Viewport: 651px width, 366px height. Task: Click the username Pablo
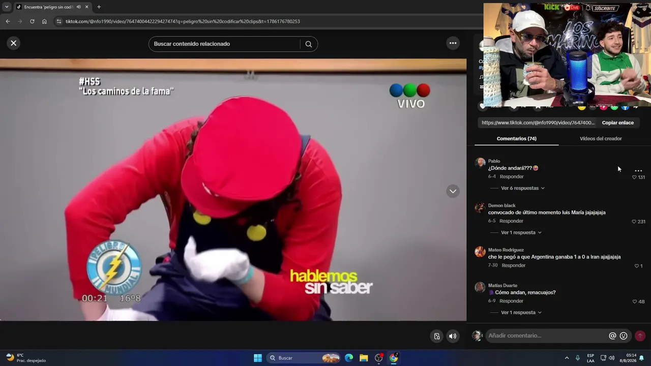point(494,161)
